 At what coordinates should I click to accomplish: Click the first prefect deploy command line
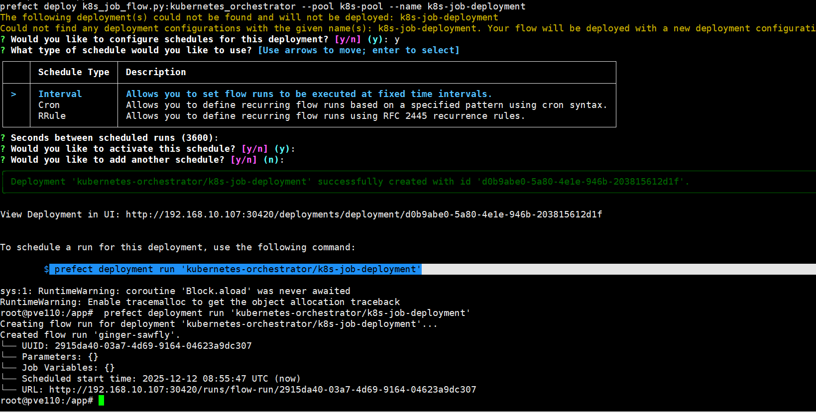pyautogui.click(x=263, y=6)
